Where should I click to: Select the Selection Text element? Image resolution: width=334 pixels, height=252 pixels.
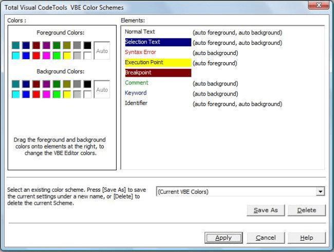[158, 42]
